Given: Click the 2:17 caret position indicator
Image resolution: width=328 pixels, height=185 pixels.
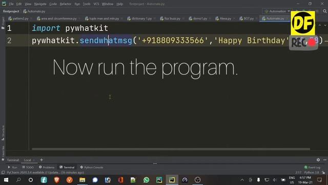Looking at the screenshot, I should pyautogui.click(x=298, y=173).
